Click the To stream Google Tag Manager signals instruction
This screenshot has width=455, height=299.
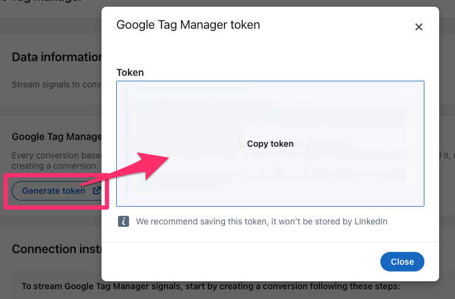tap(211, 286)
